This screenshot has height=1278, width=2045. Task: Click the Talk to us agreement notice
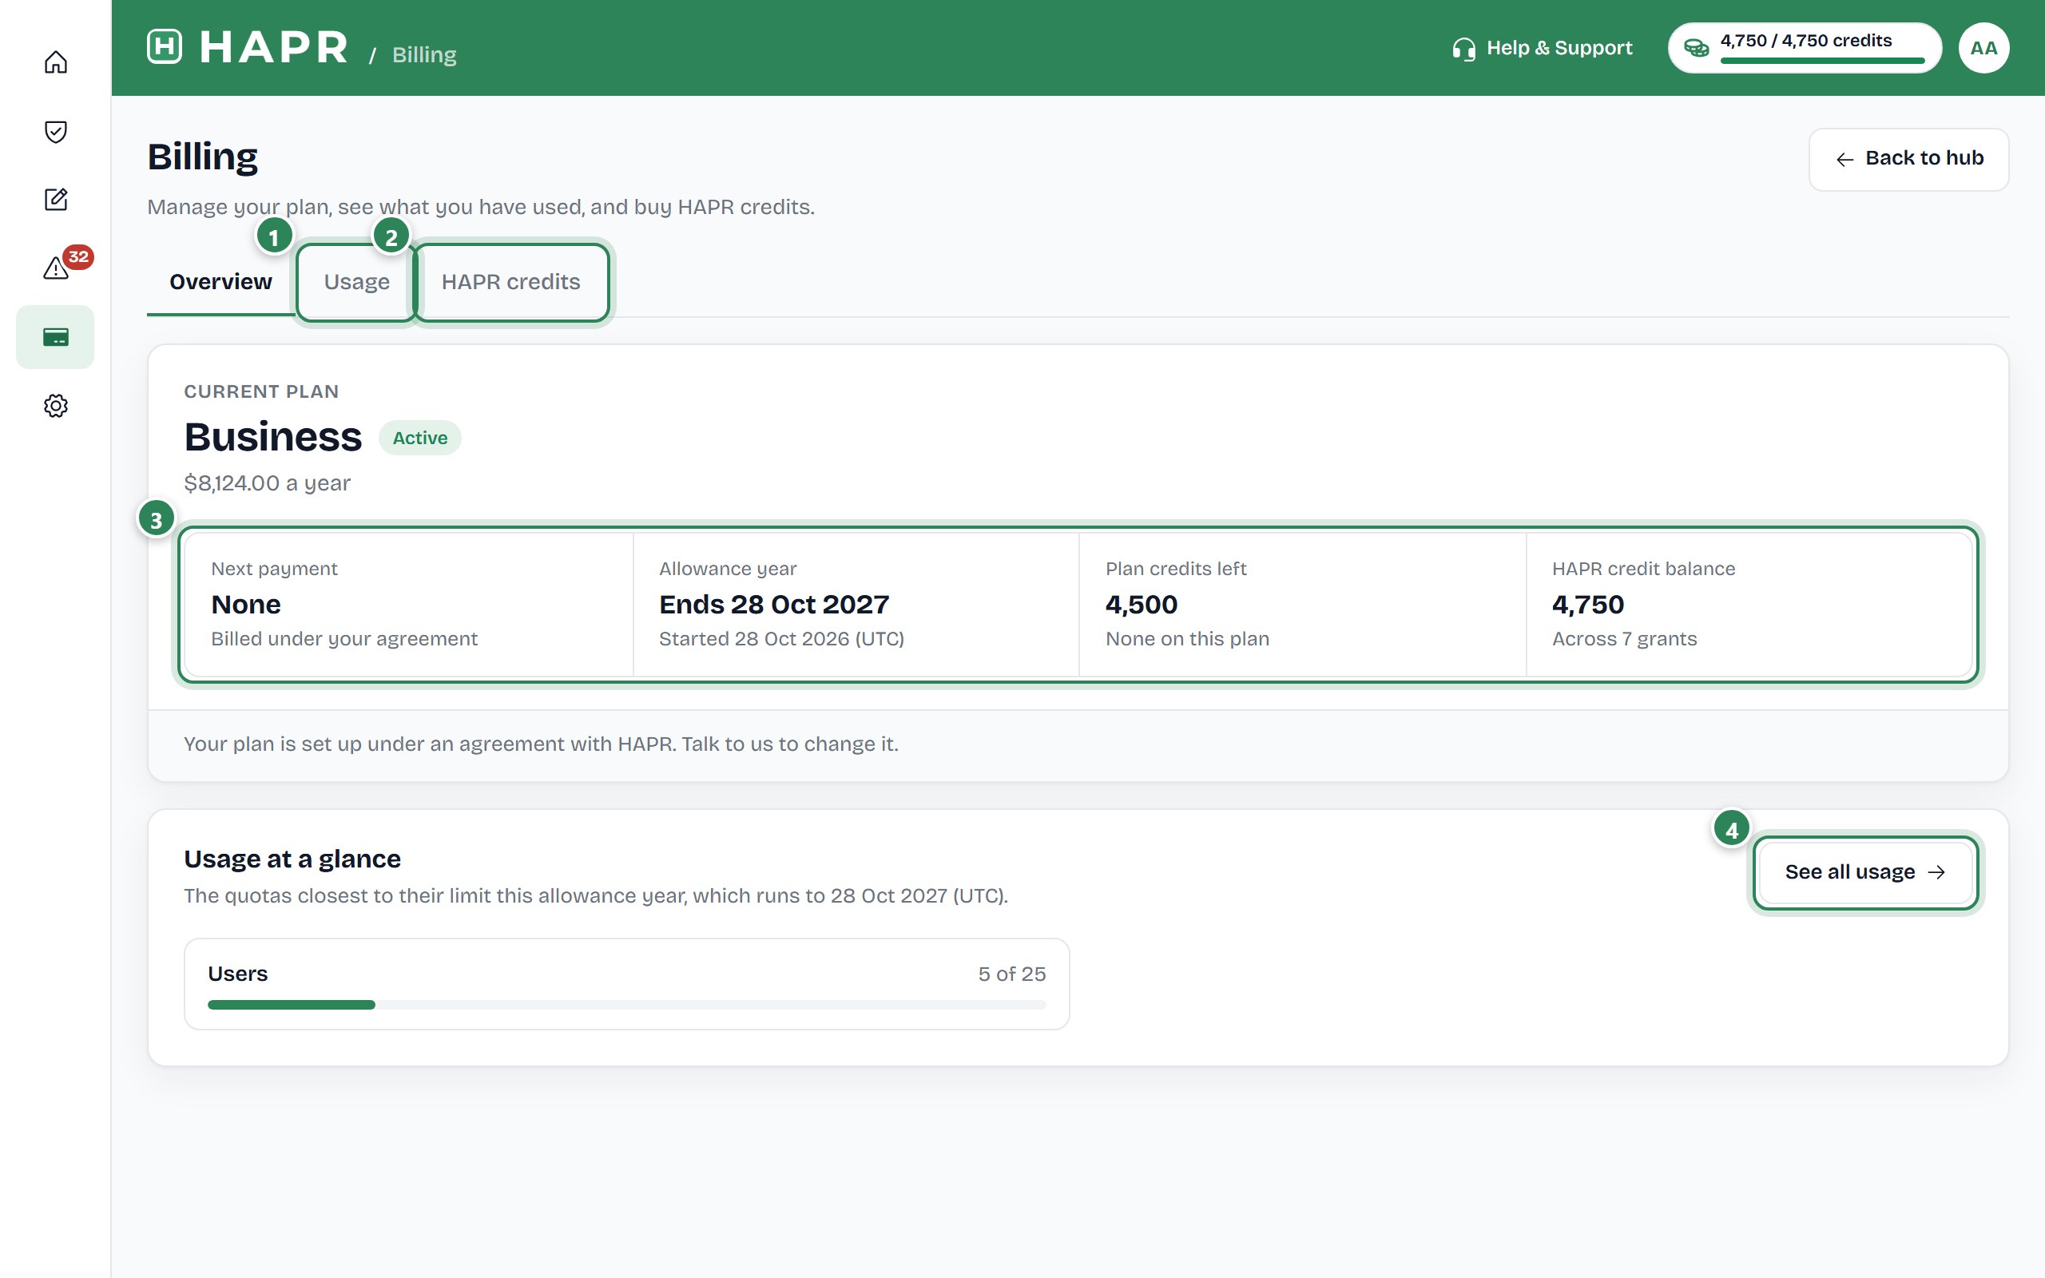point(541,744)
